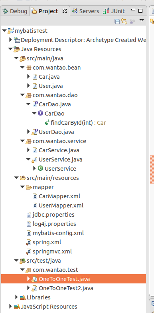Open the JUnit view tab
154x313 pixels.
114,11
